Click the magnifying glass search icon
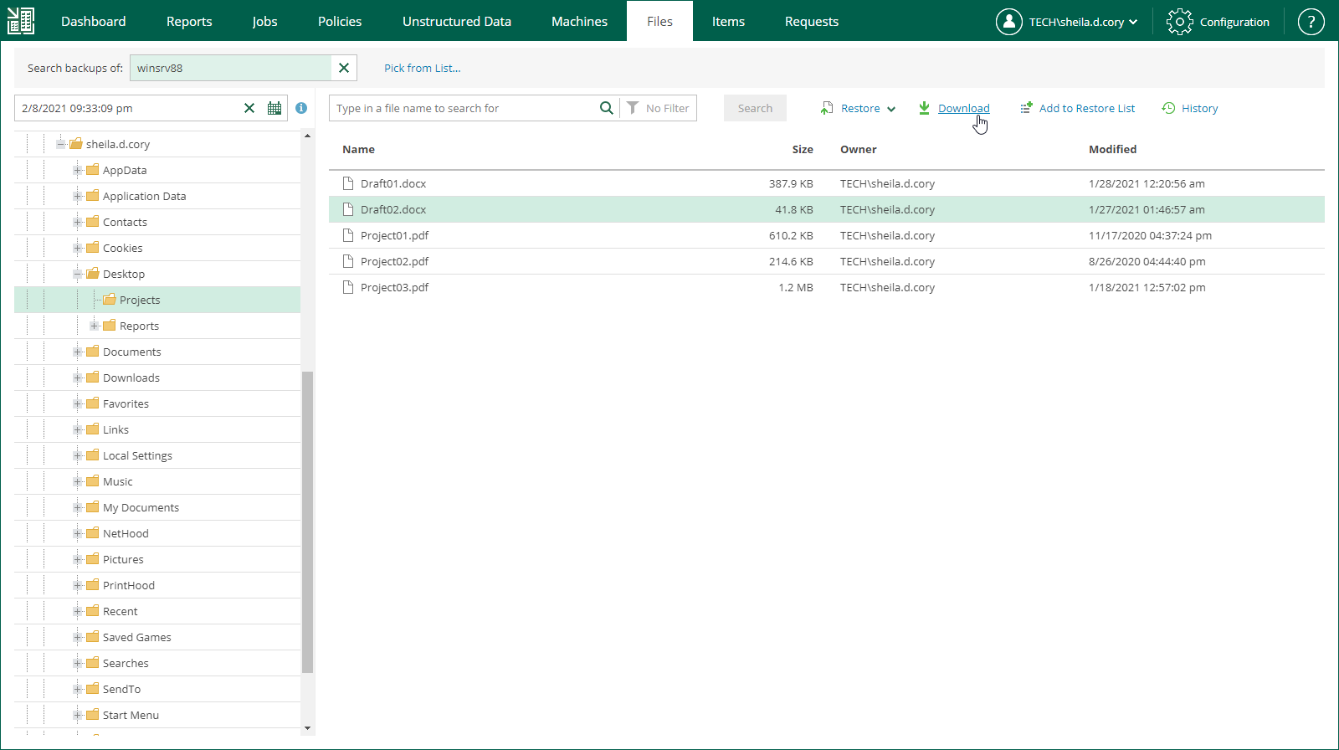This screenshot has width=1339, height=750. (x=606, y=108)
